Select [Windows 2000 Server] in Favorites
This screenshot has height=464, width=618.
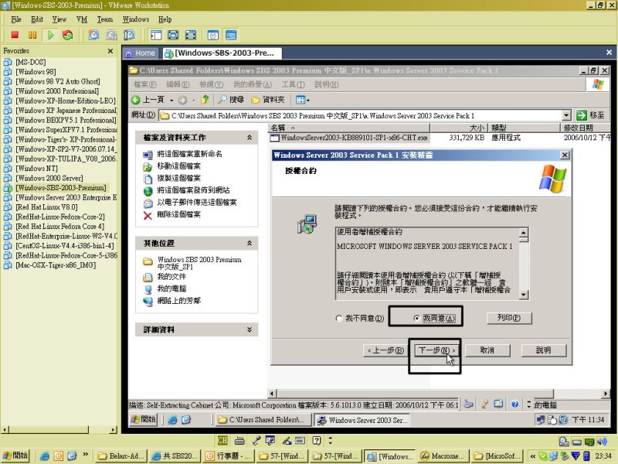pyautogui.click(x=49, y=178)
